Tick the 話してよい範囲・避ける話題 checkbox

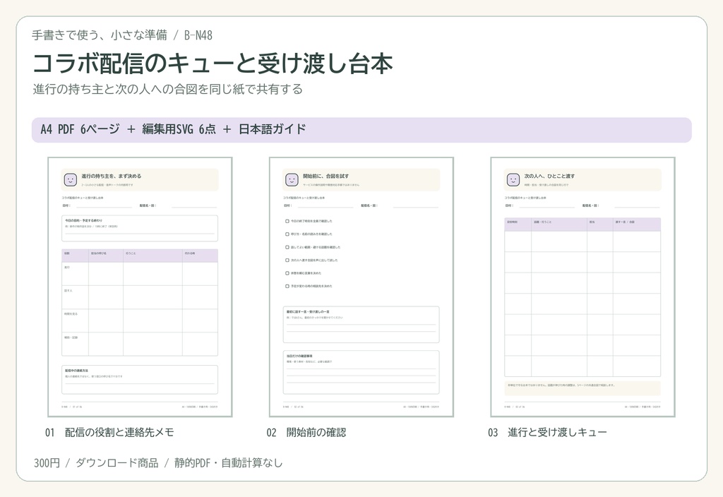[287, 247]
